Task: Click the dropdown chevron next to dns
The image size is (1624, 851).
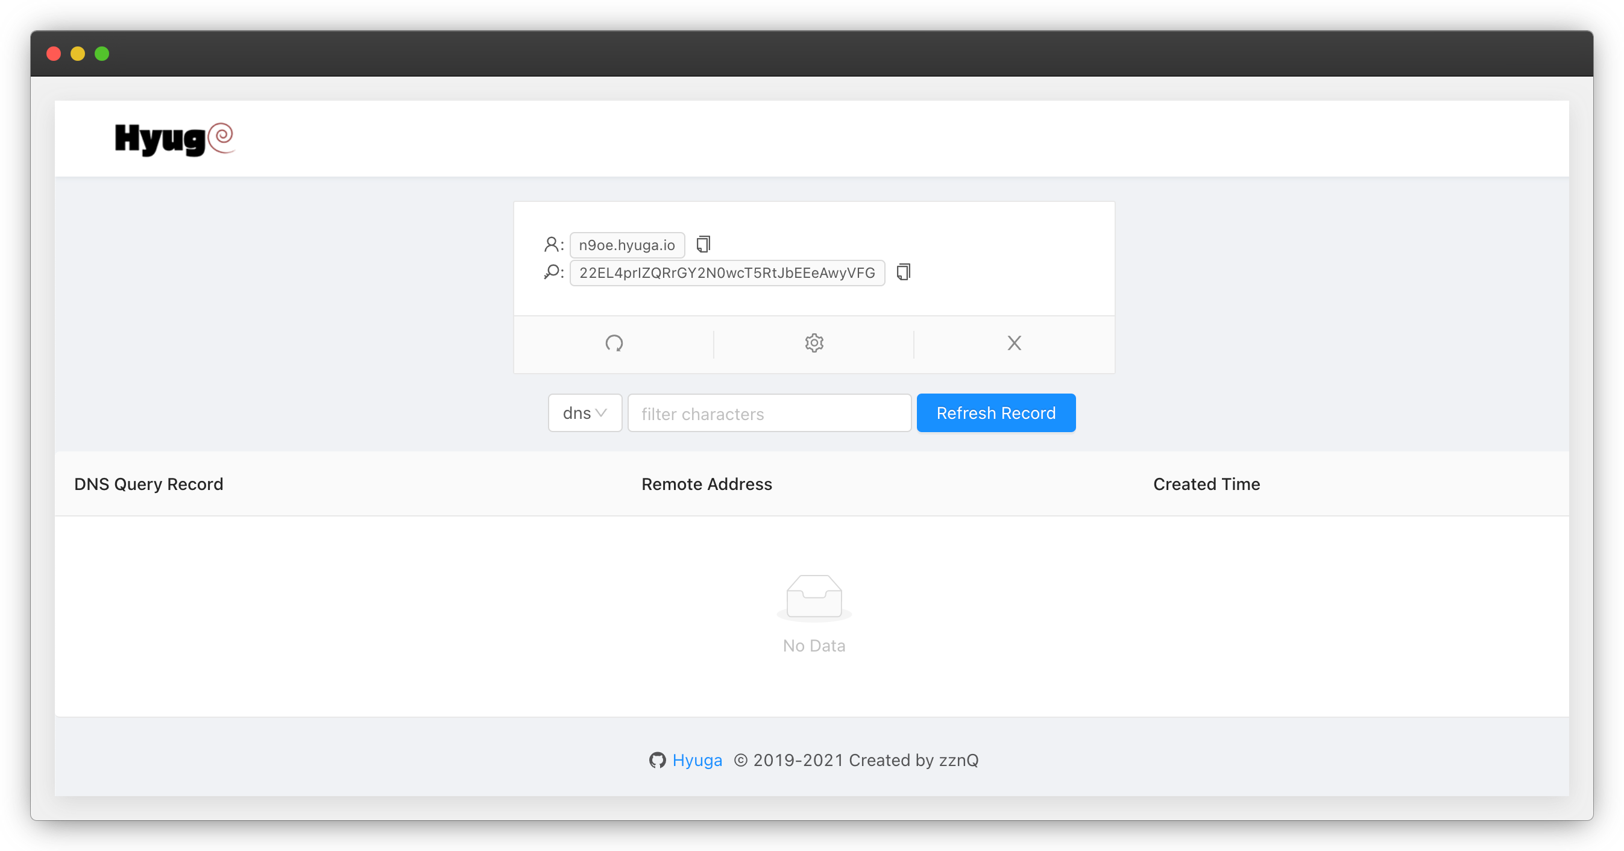Action: point(601,413)
